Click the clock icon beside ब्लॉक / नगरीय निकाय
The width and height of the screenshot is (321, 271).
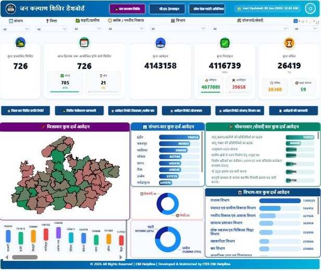tap(110, 20)
